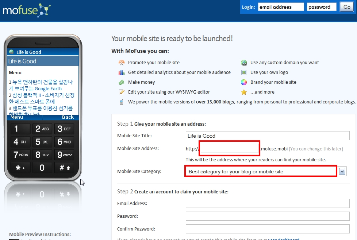This screenshot has height=240, width=357.
Task: Tap phone keypad key 2 ABC
Action: (x=42, y=129)
